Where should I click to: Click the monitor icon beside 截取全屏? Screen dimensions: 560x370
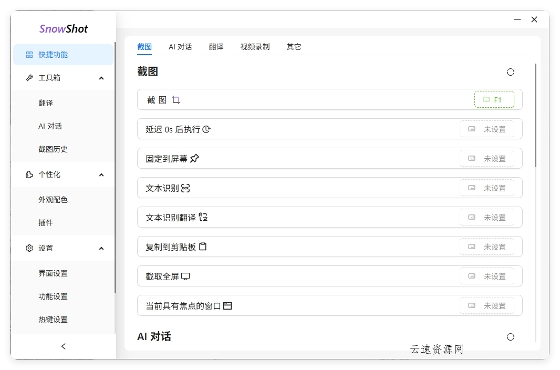(x=185, y=276)
